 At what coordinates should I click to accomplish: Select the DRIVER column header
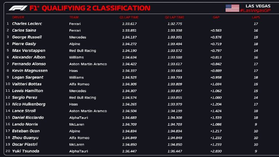point(18,17)
